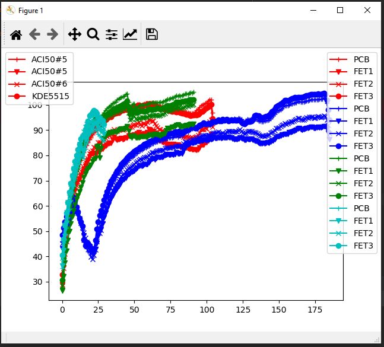Click the red FET1 legend entry
The width and height of the screenshot is (384, 347).
(x=351, y=71)
